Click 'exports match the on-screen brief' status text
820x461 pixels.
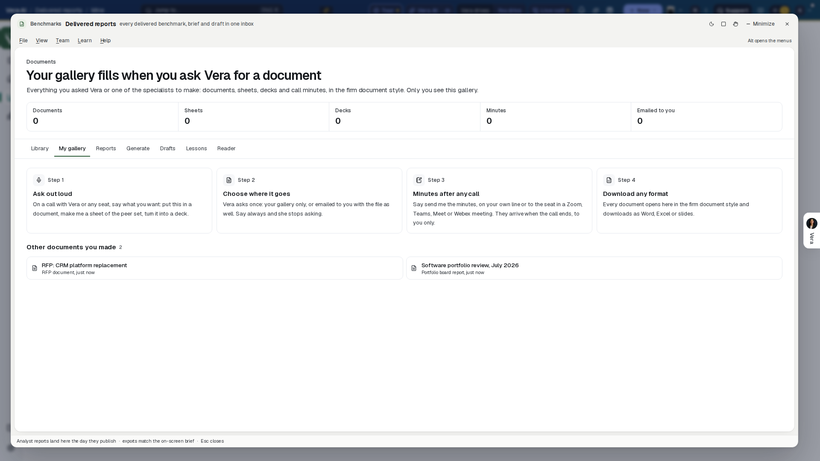[x=158, y=441]
